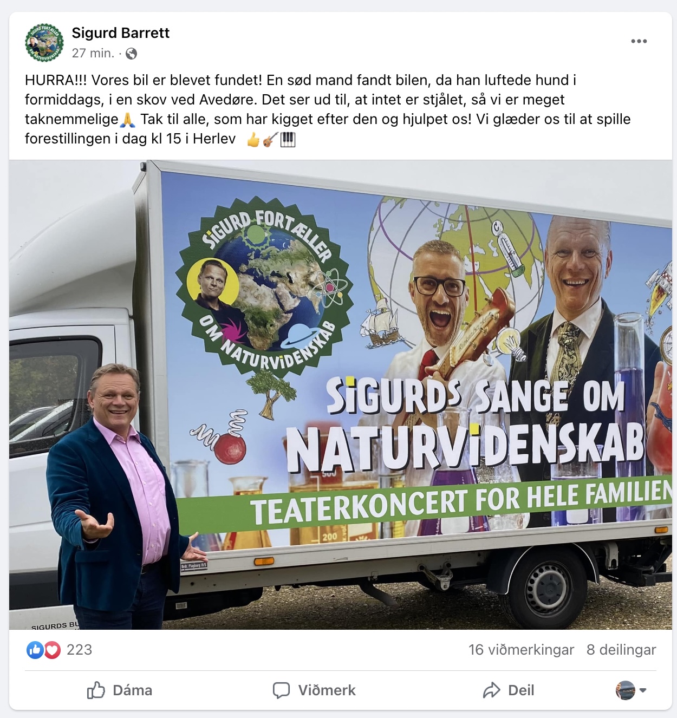Click the globe public-audience icon

pyautogui.click(x=131, y=54)
